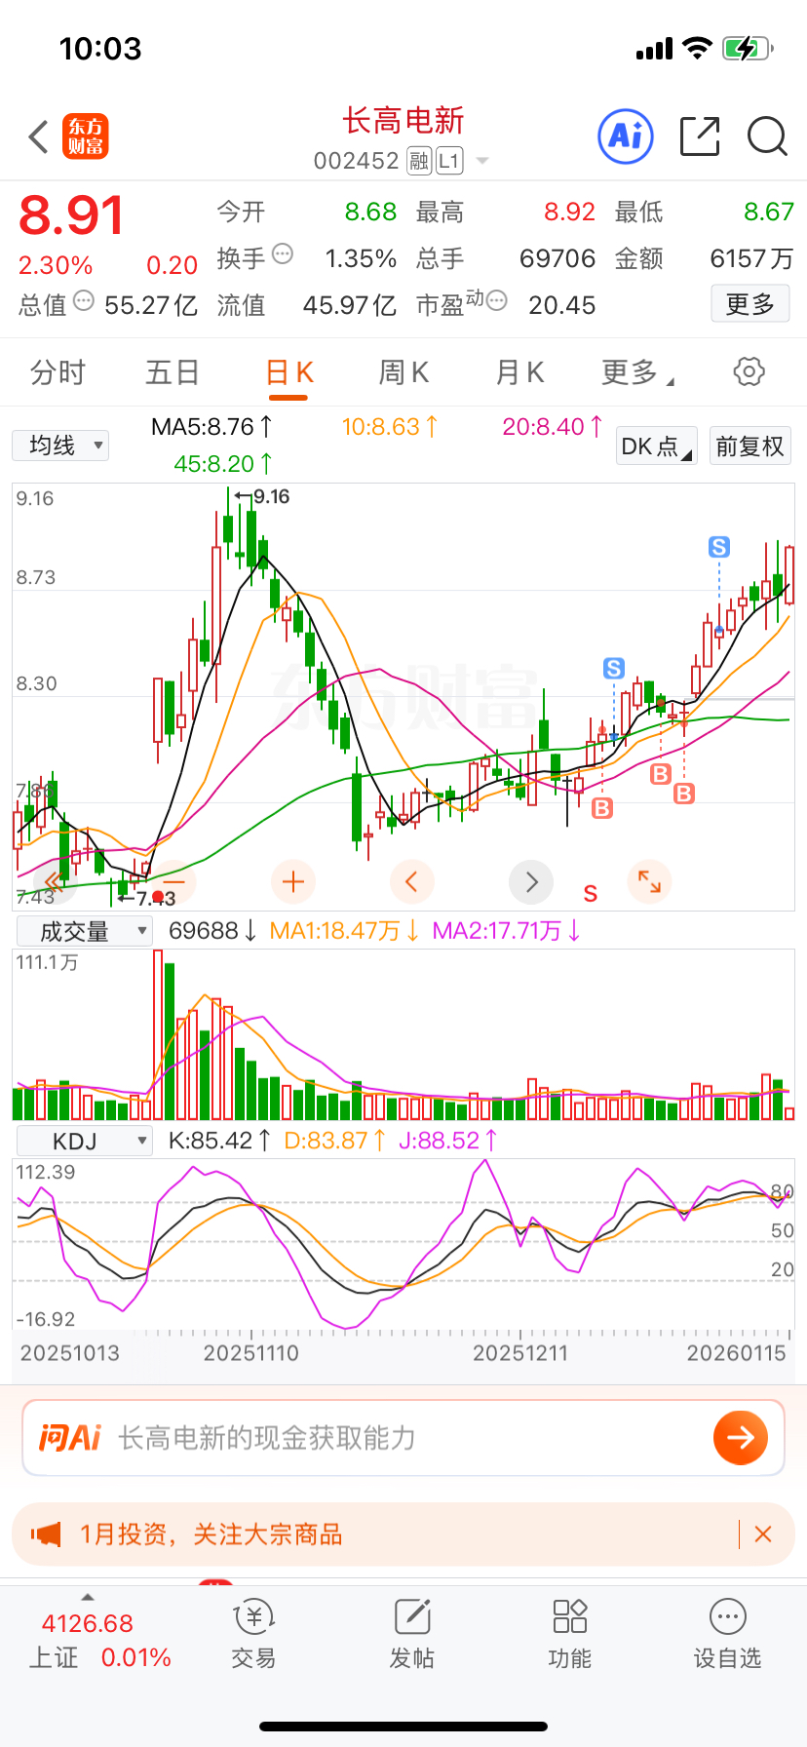Select the 日K tab
The height and width of the screenshot is (1747, 807).
coord(288,372)
